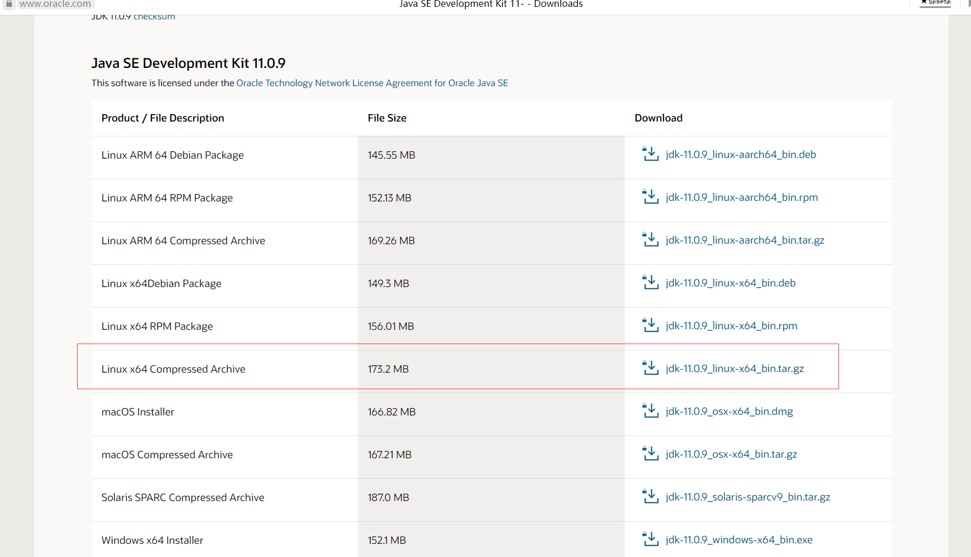Click the 'Download' column header

(658, 118)
